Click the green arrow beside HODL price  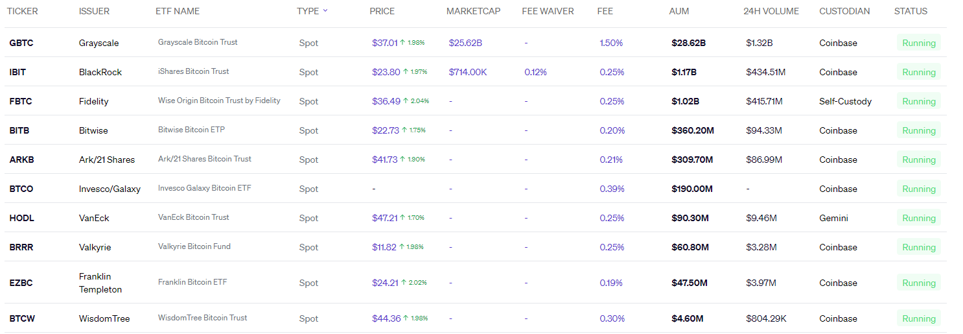(403, 218)
